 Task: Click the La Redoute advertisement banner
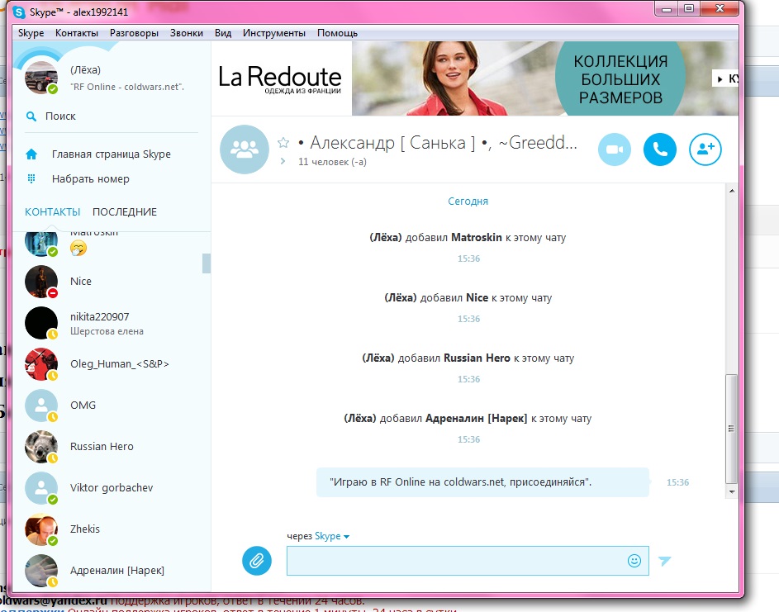tap(474, 78)
